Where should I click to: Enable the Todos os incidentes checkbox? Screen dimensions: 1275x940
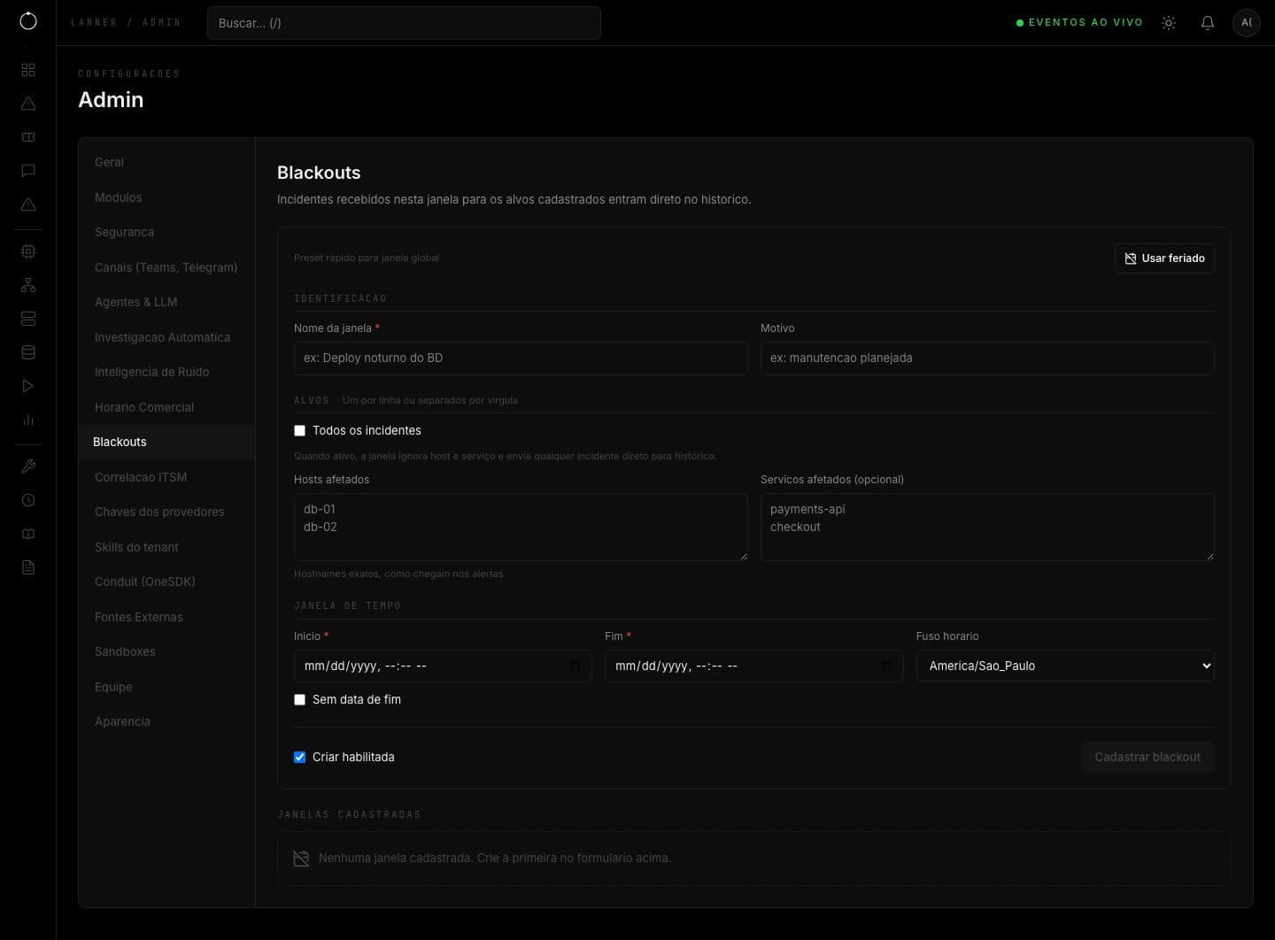point(299,431)
